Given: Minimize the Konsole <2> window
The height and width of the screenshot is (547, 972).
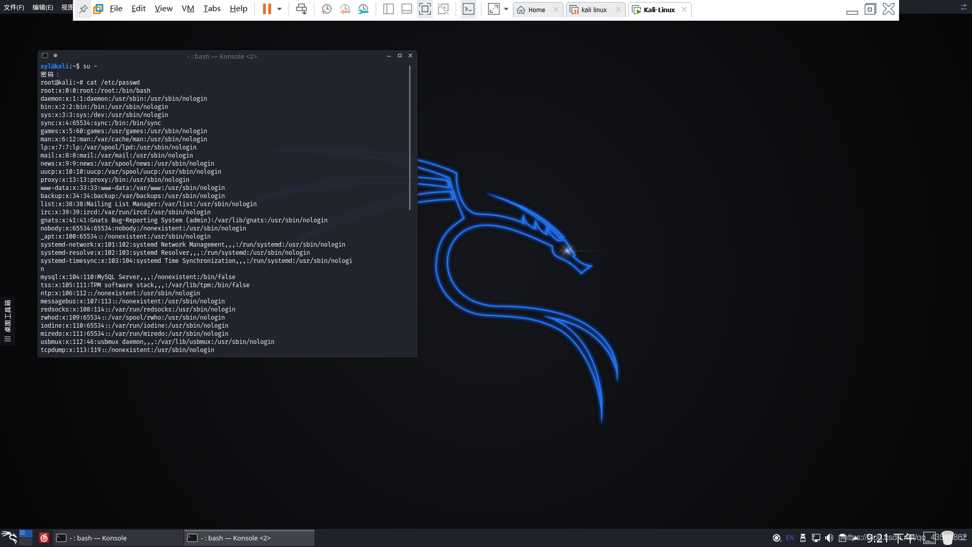Looking at the screenshot, I should (389, 56).
